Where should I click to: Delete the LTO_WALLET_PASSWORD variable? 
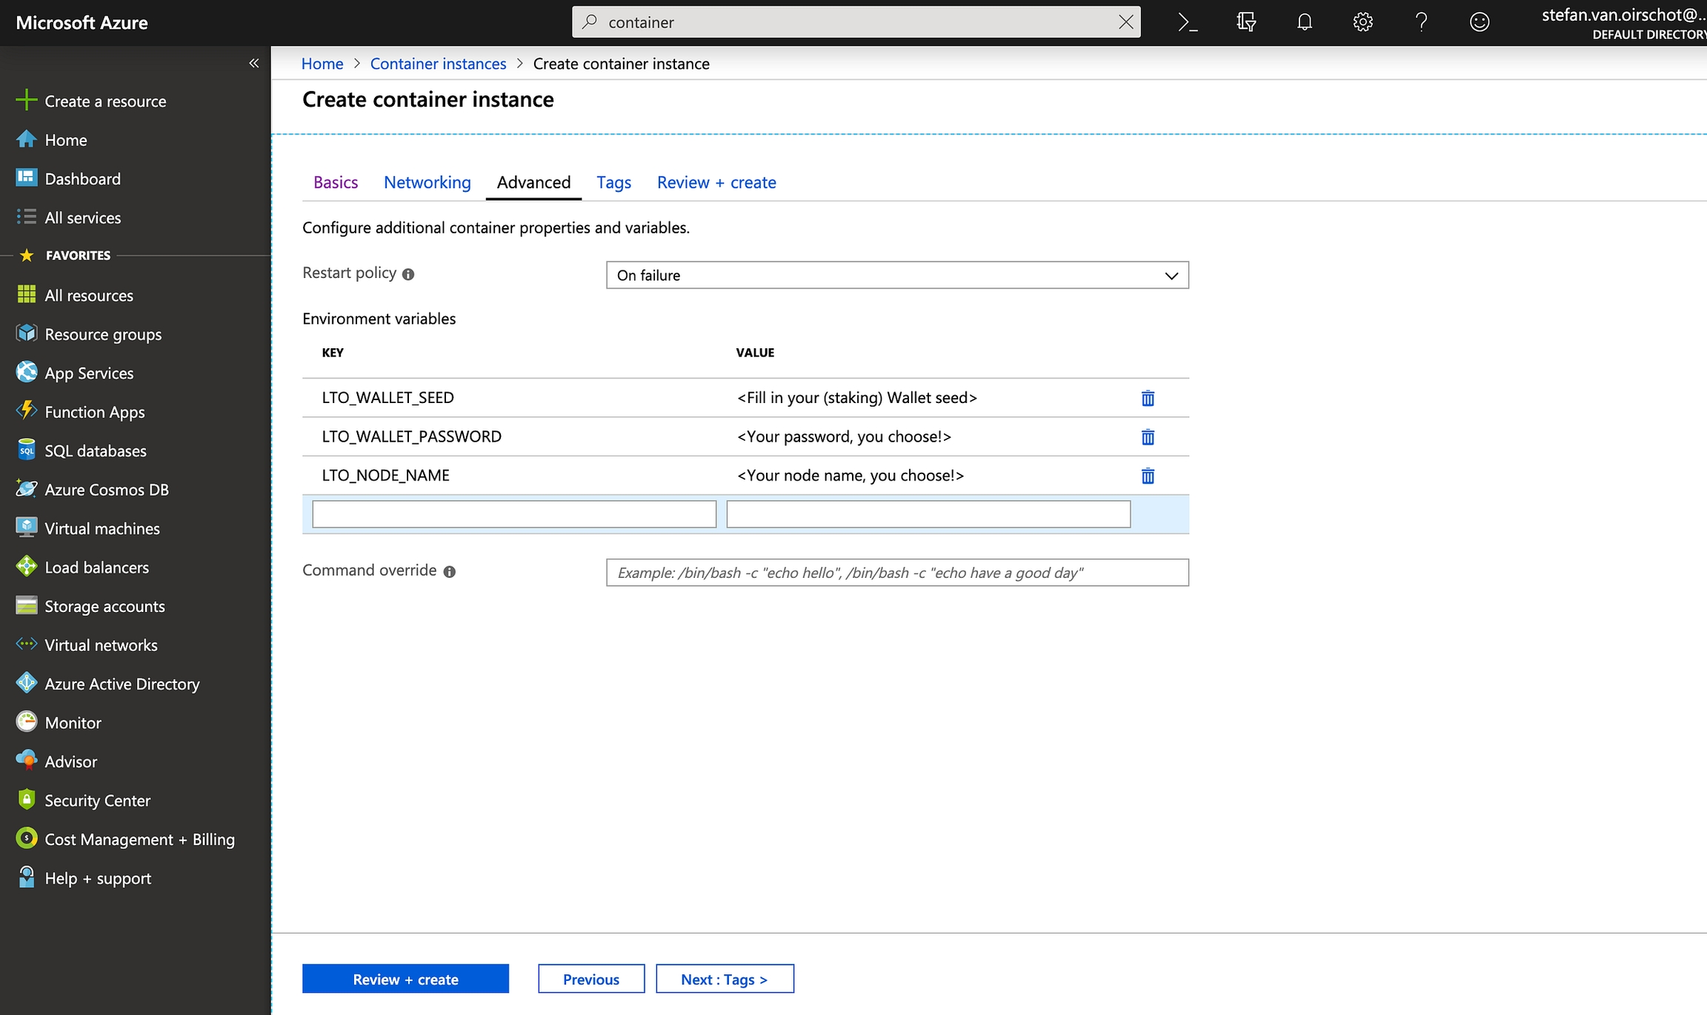[1148, 436]
